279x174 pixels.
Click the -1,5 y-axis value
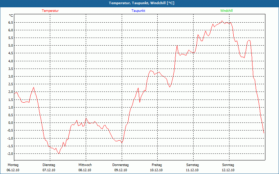(x=10, y=146)
